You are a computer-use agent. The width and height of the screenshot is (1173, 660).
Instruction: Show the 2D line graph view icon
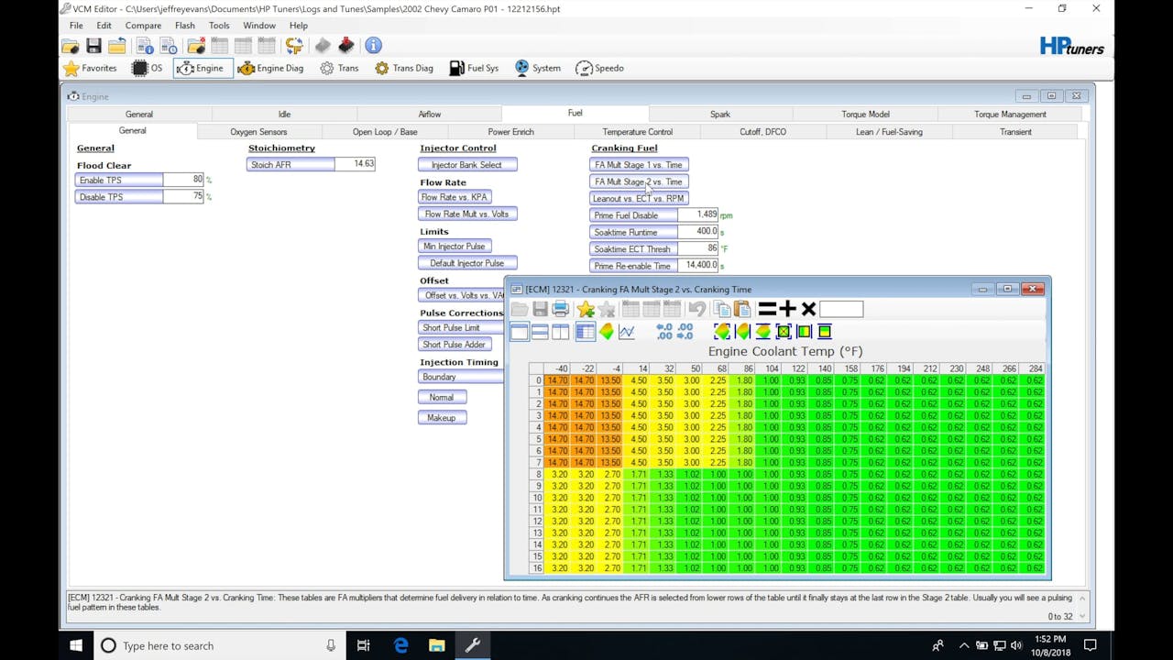point(627,332)
